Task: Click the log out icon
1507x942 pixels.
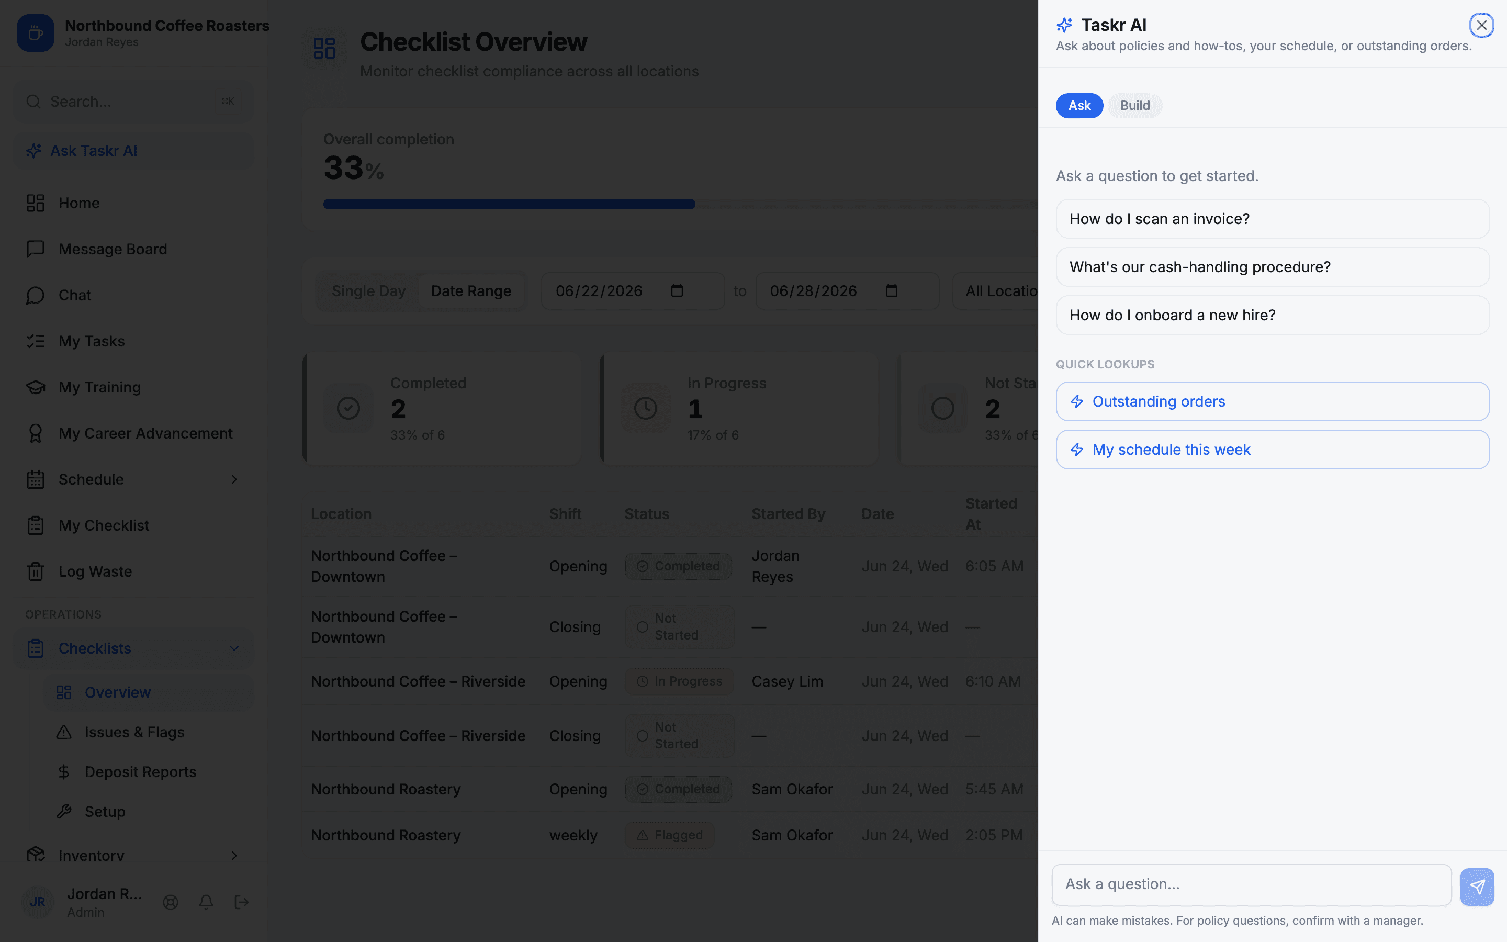Action: coord(242,902)
